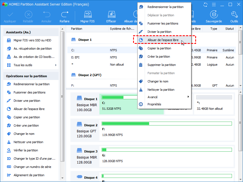Select the G: 128.00GB NTFS partition block
Viewport: 243px width, 182px height.
167,156
